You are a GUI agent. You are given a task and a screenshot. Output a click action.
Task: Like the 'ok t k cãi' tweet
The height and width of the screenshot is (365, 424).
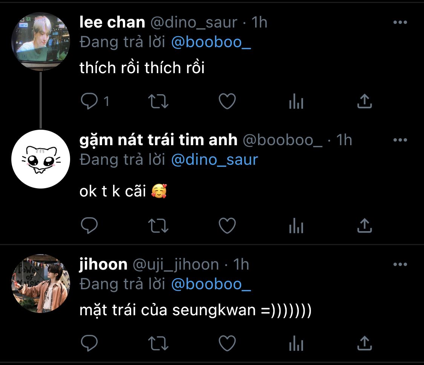[x=227, y=225]
